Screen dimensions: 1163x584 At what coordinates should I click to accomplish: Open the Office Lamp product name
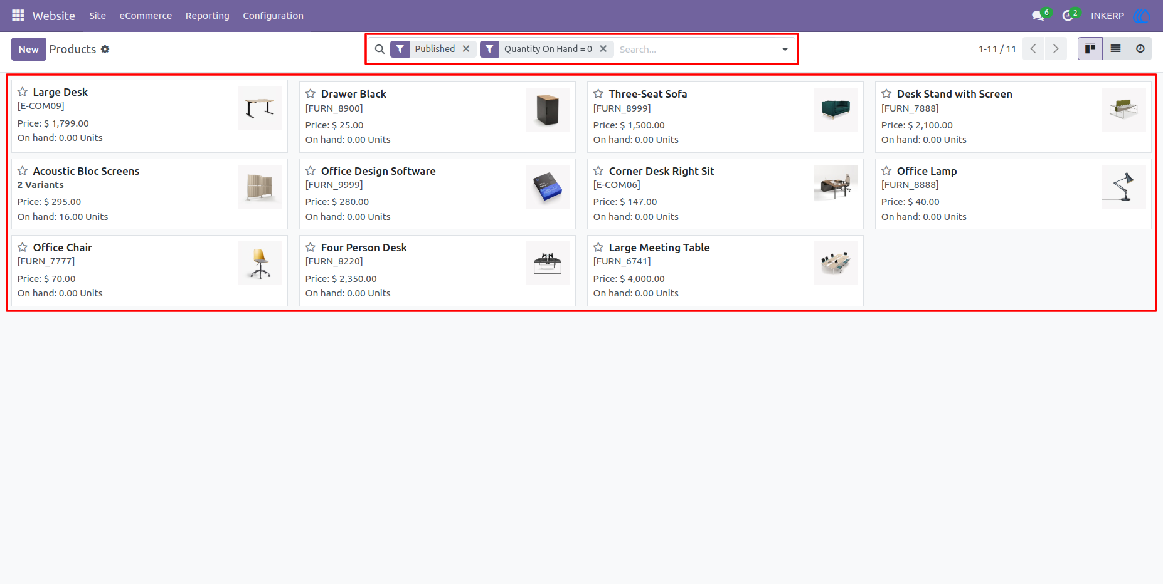(927, 171)
